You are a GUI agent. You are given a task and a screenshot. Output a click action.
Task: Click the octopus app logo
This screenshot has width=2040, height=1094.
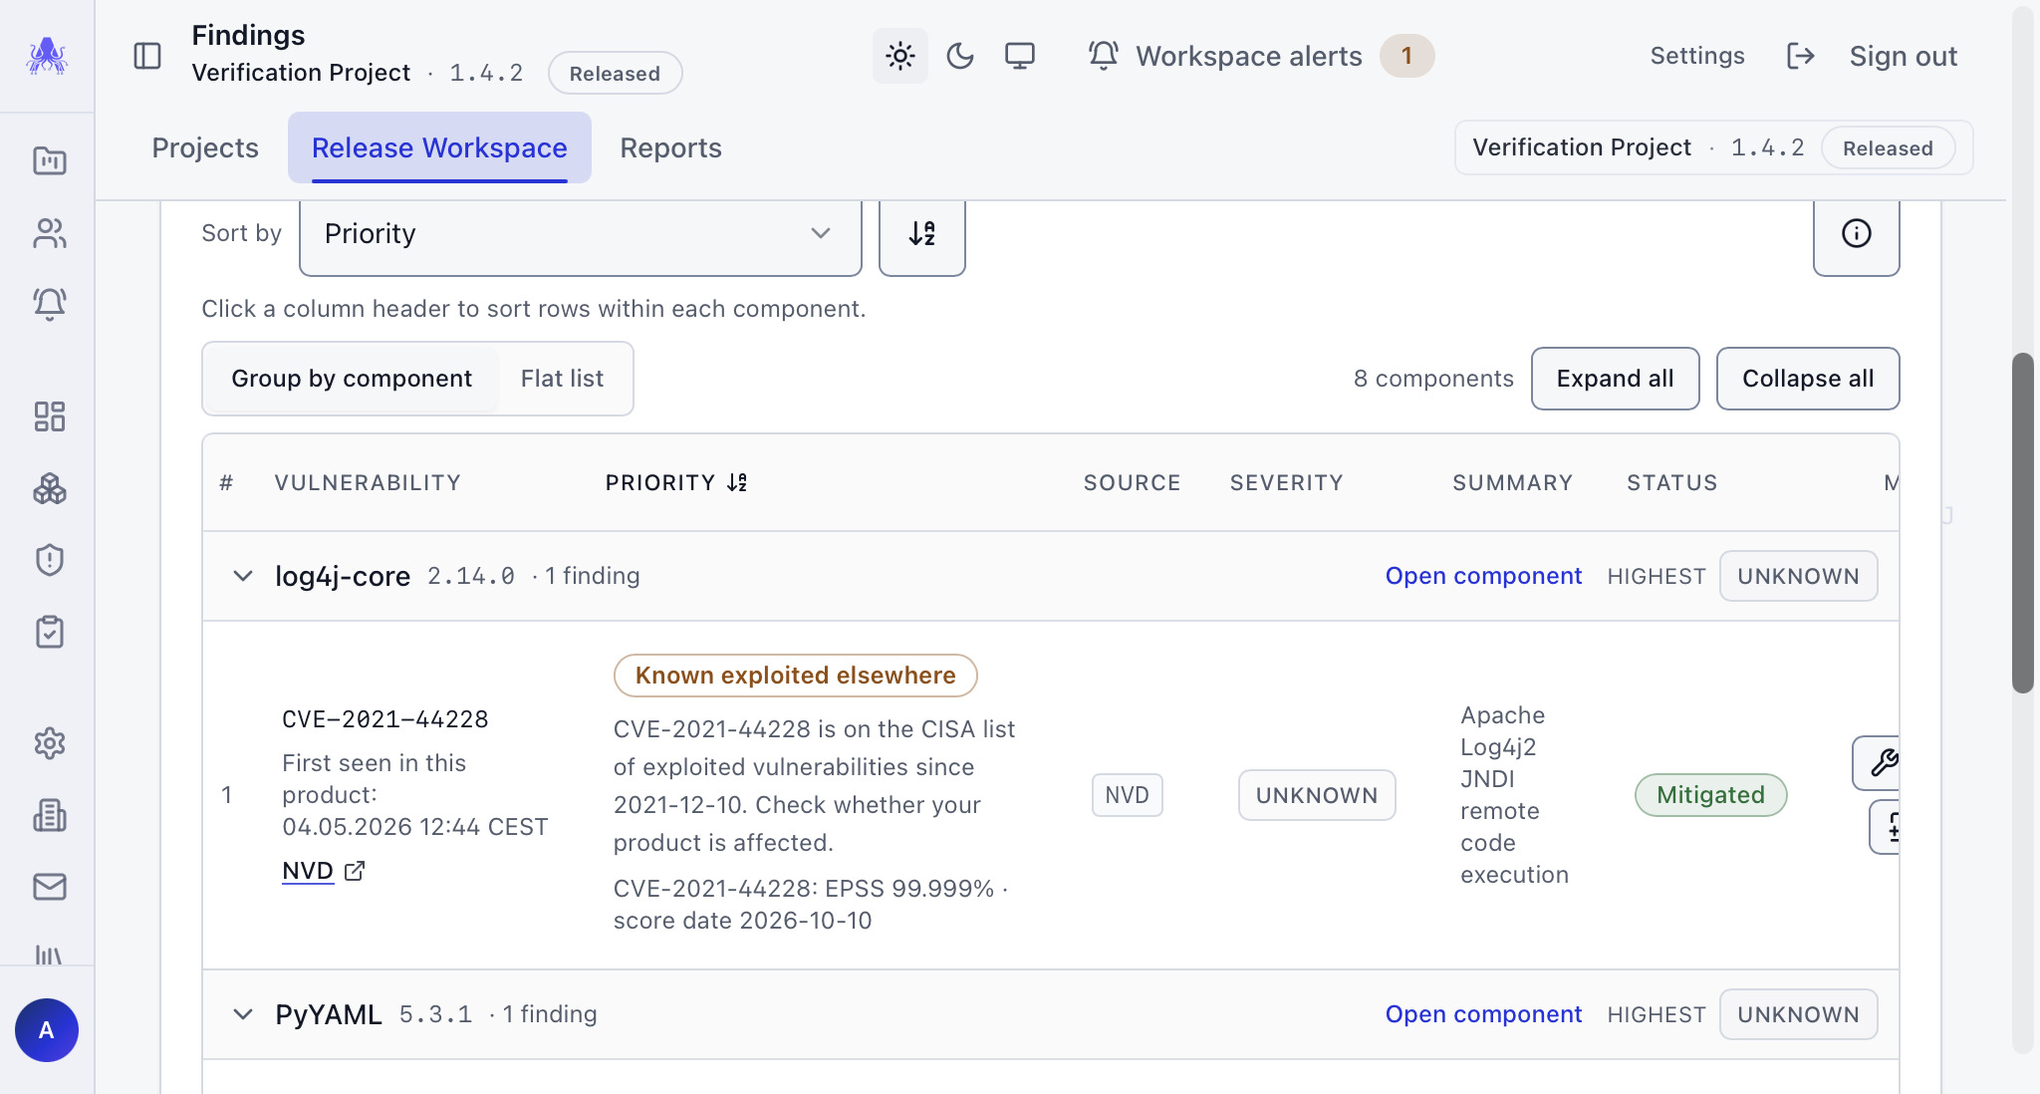point(47,56)
